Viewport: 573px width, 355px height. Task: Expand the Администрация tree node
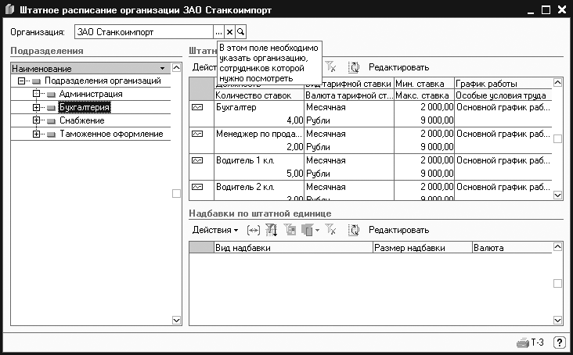pos(36,94)
